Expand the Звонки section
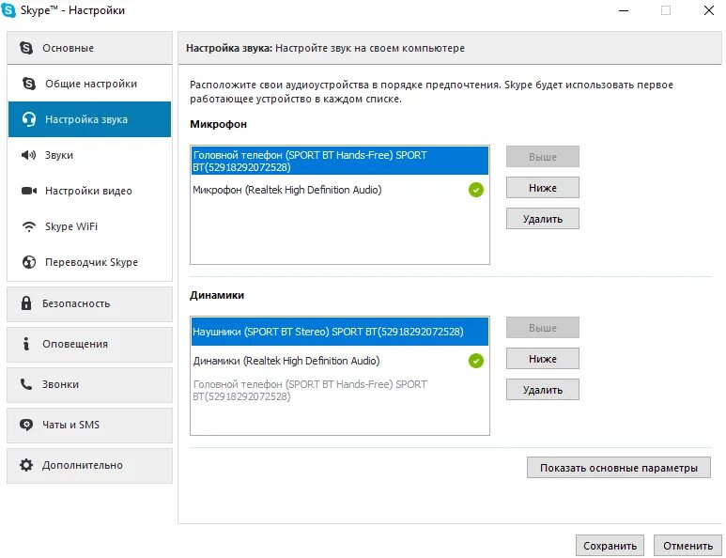The height and width of the screenshot is (558, 726). [89, 384]
